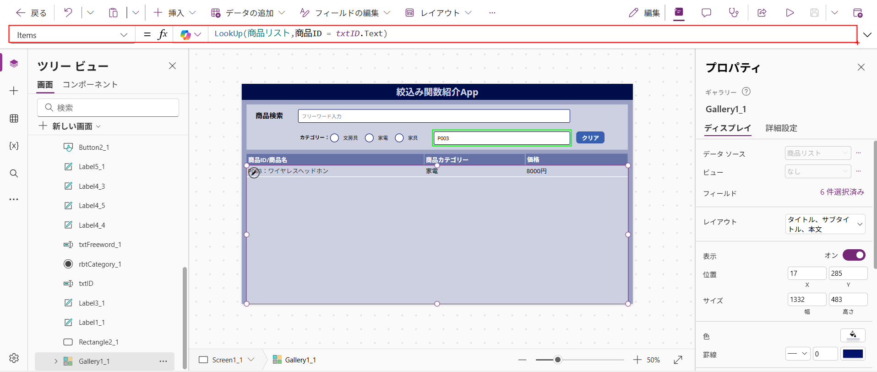877x372 pixels.
Task: Switch to the コンポーネント tab
Action: coord(90,85)
